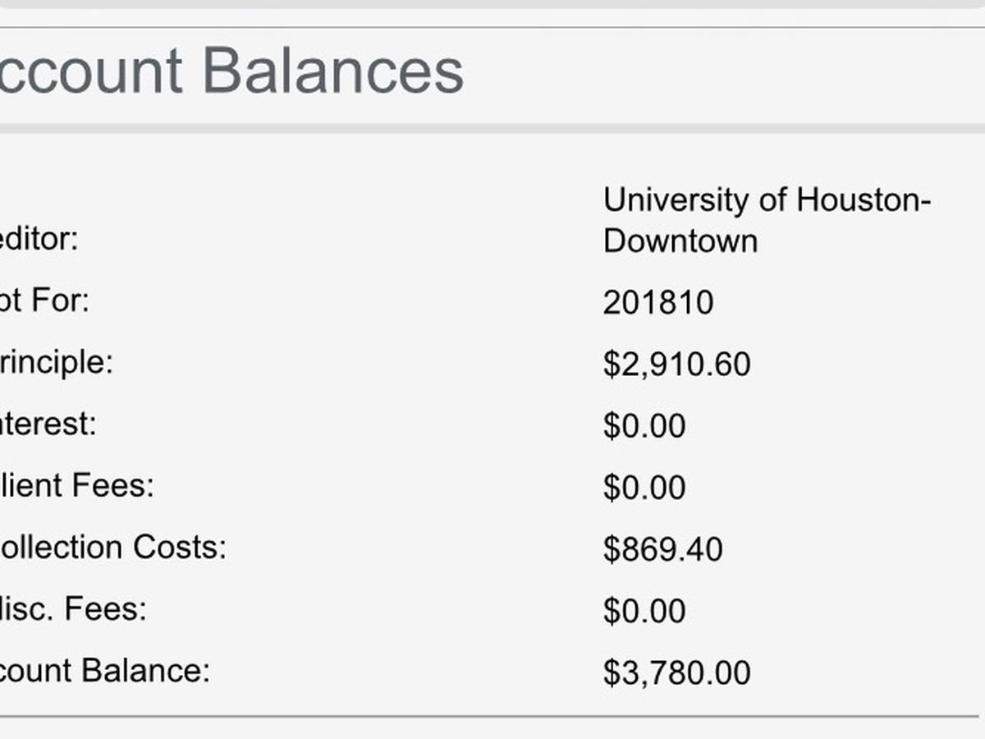Click the $3,780.00 account balance total

point(676,672)
